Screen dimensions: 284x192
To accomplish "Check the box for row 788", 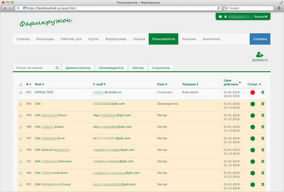I will pyautogui.click(x=21, y=127).
